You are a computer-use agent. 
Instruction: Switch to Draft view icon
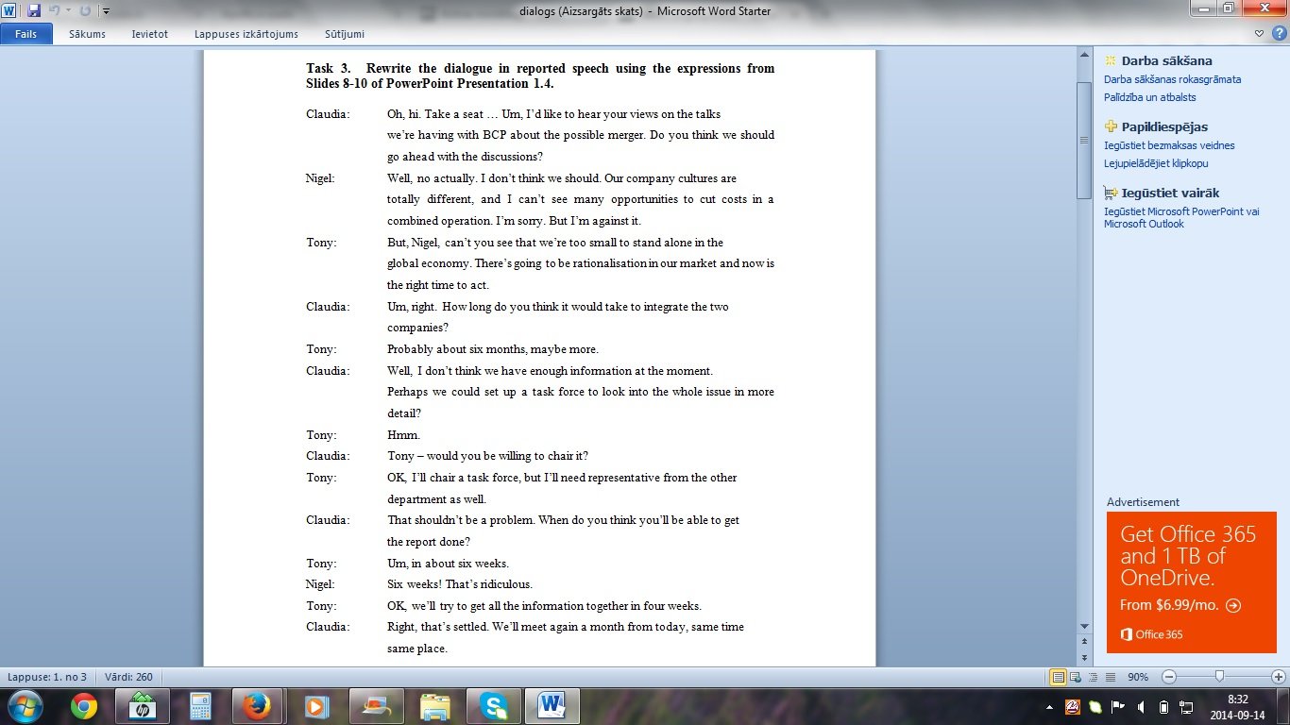click(1110, 677)
